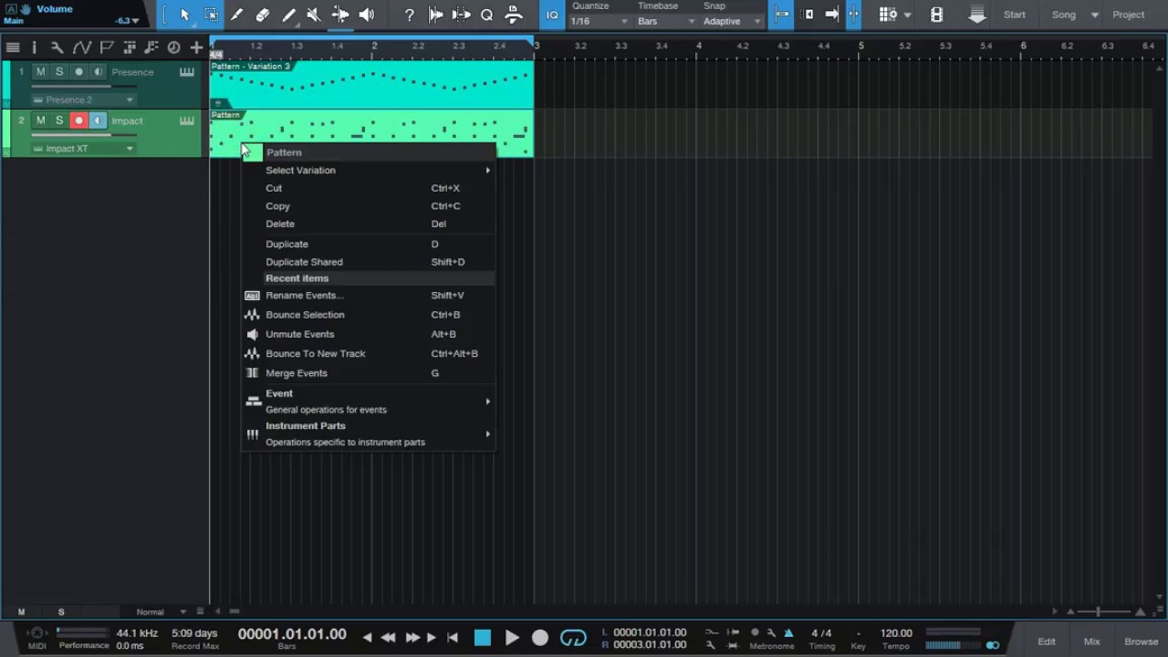Select the Arrow tool
The width and height of the screenshot is (1168, 657).
(184, 15)
